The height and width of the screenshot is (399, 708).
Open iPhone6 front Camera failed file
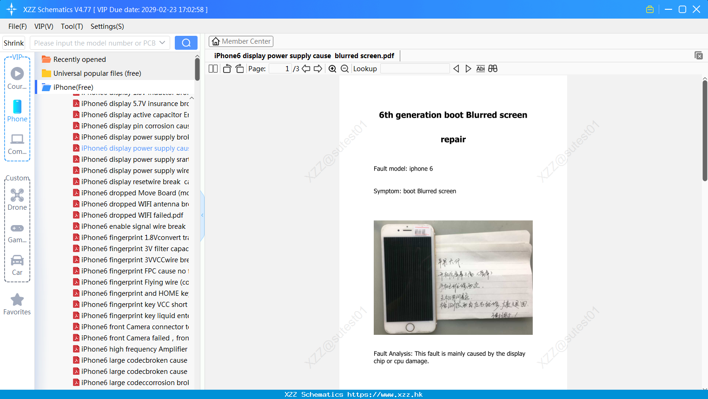pos(131,338)
